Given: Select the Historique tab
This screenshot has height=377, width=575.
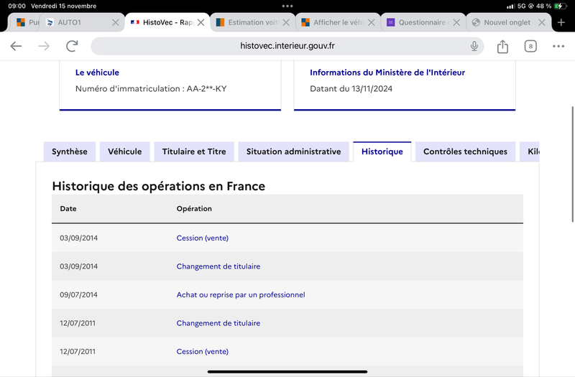Looking at the screenshot, I should point(382,152).
